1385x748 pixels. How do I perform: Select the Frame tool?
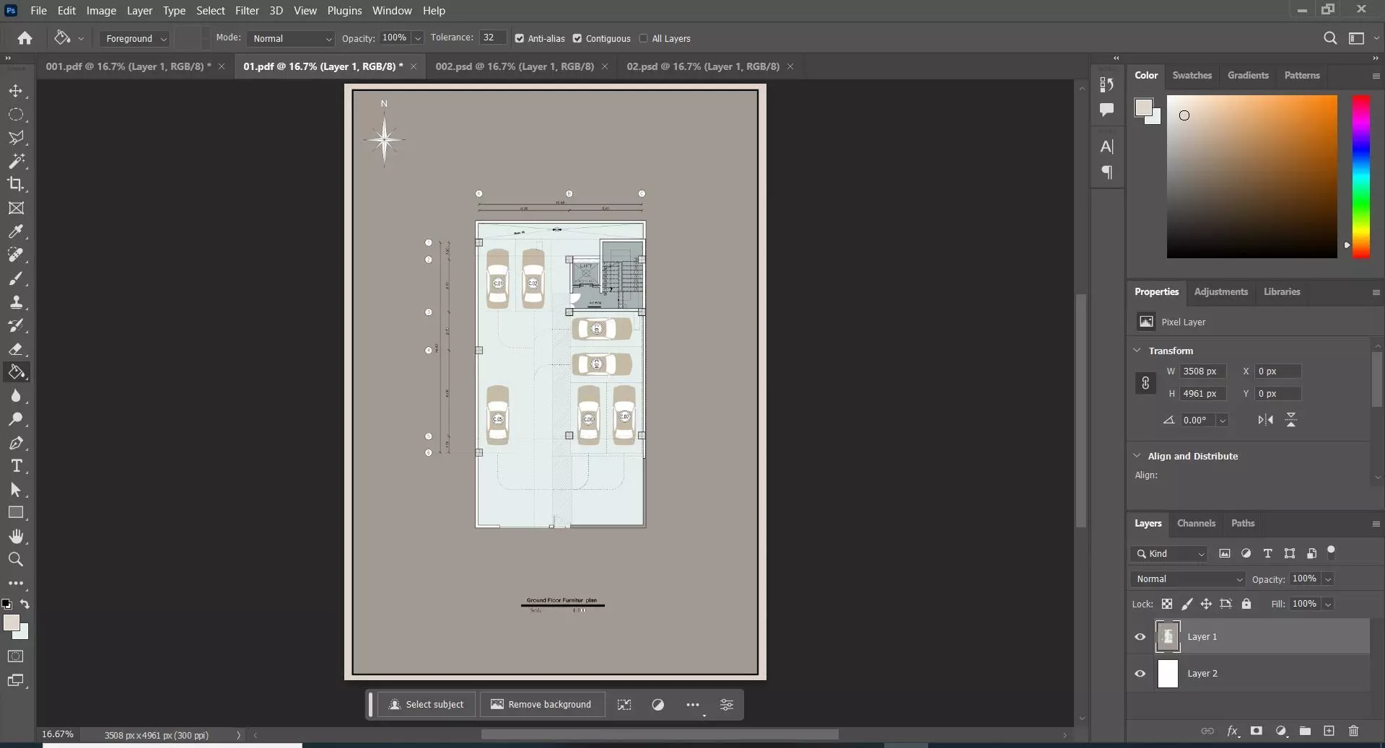pyautogui.click(x=16, y=208)
